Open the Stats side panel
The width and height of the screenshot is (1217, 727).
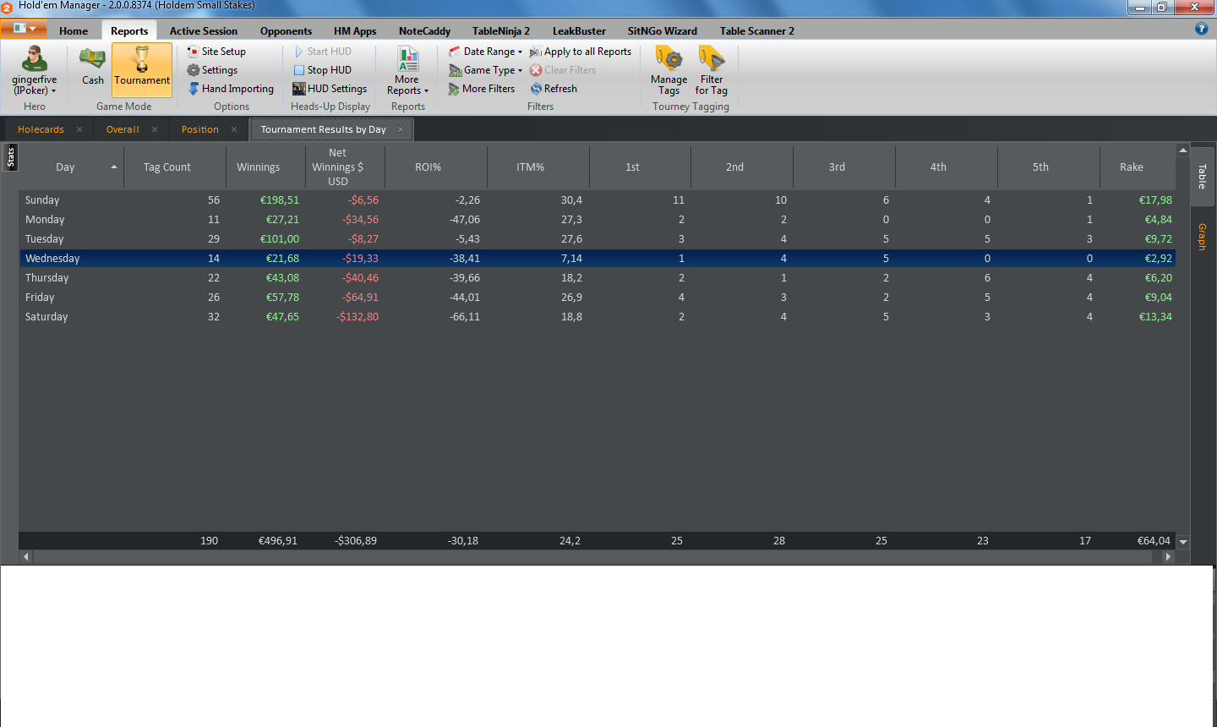11,157
